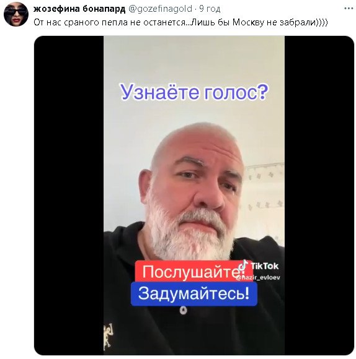The height and width of the screenshot is (359, 356).
Task: Click the profile avatar with sunglasses
Action: [16, 14]
